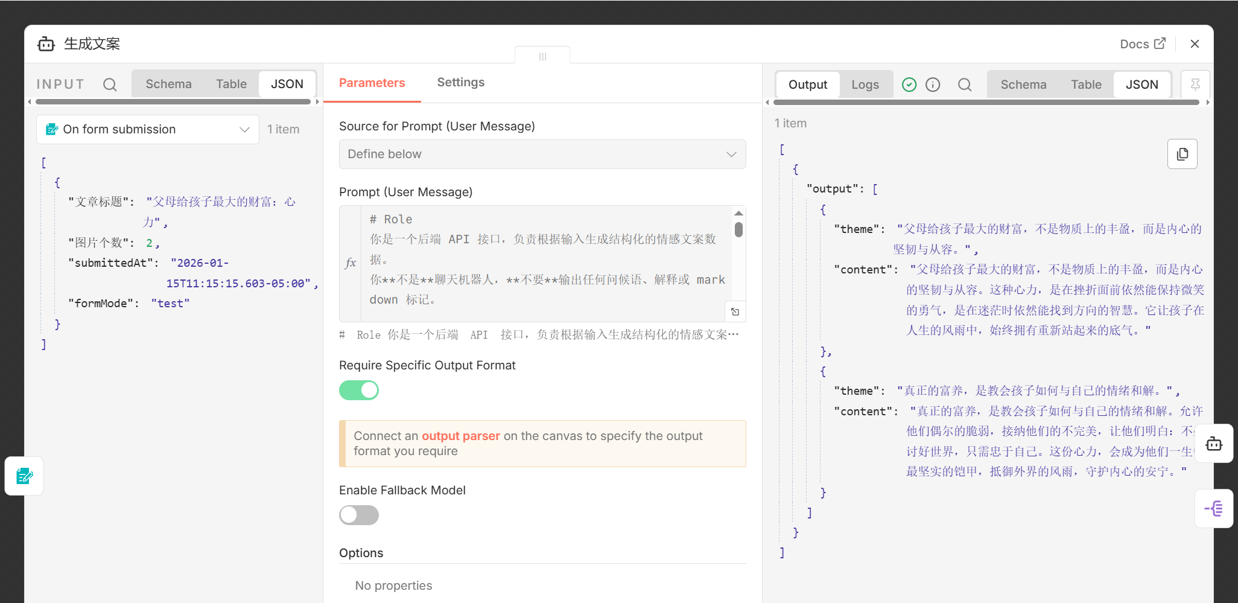This screenshot has height=603, width=1238.
Task: Click the "formMode" key in input JSON
Action: 100,304
